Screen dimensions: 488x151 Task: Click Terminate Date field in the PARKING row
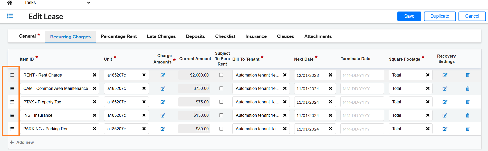pyautogui.click(x=362, y=129)
